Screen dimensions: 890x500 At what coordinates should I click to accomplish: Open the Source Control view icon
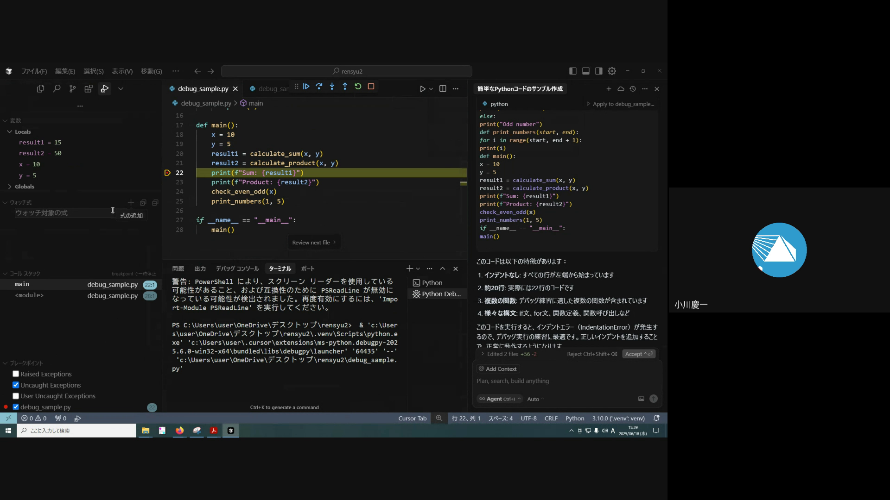pyautogui.click(x=72, y=88)
